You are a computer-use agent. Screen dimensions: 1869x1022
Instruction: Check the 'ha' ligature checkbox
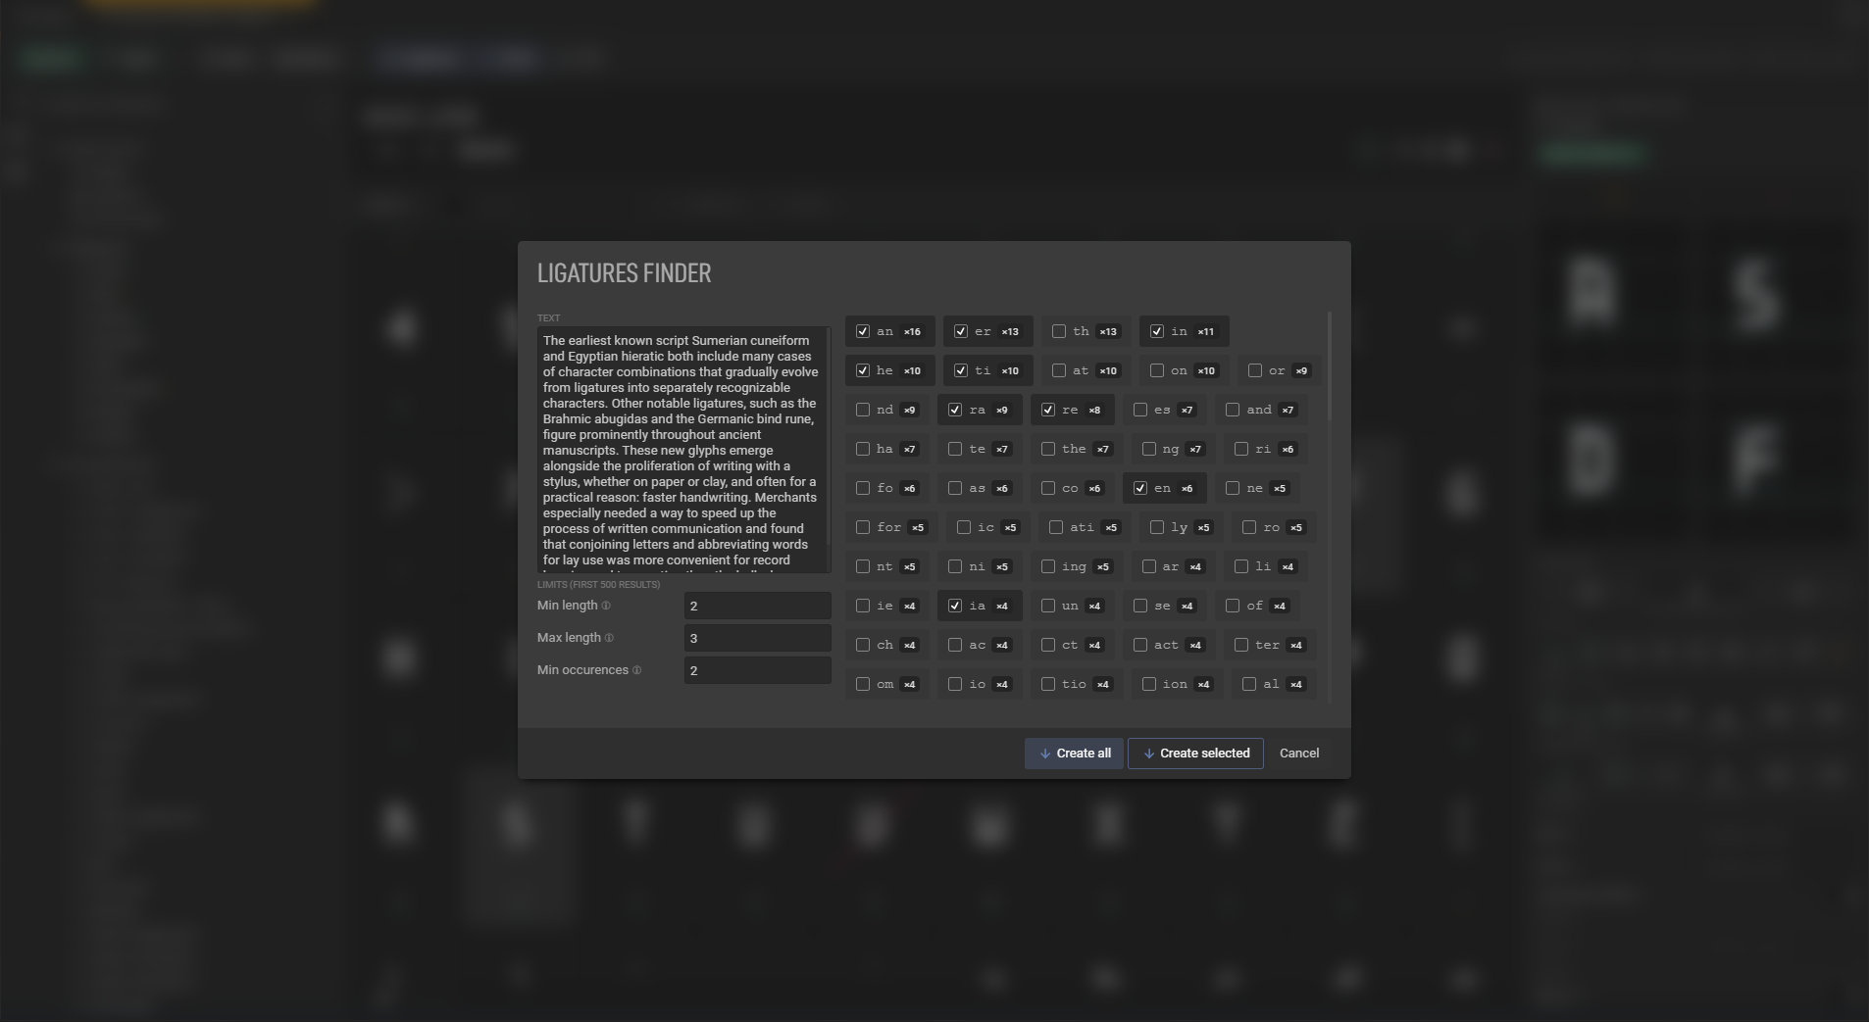863,449
